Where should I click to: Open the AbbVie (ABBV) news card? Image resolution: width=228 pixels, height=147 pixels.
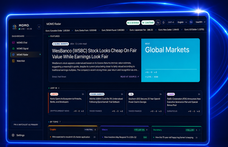coord(106,103)
